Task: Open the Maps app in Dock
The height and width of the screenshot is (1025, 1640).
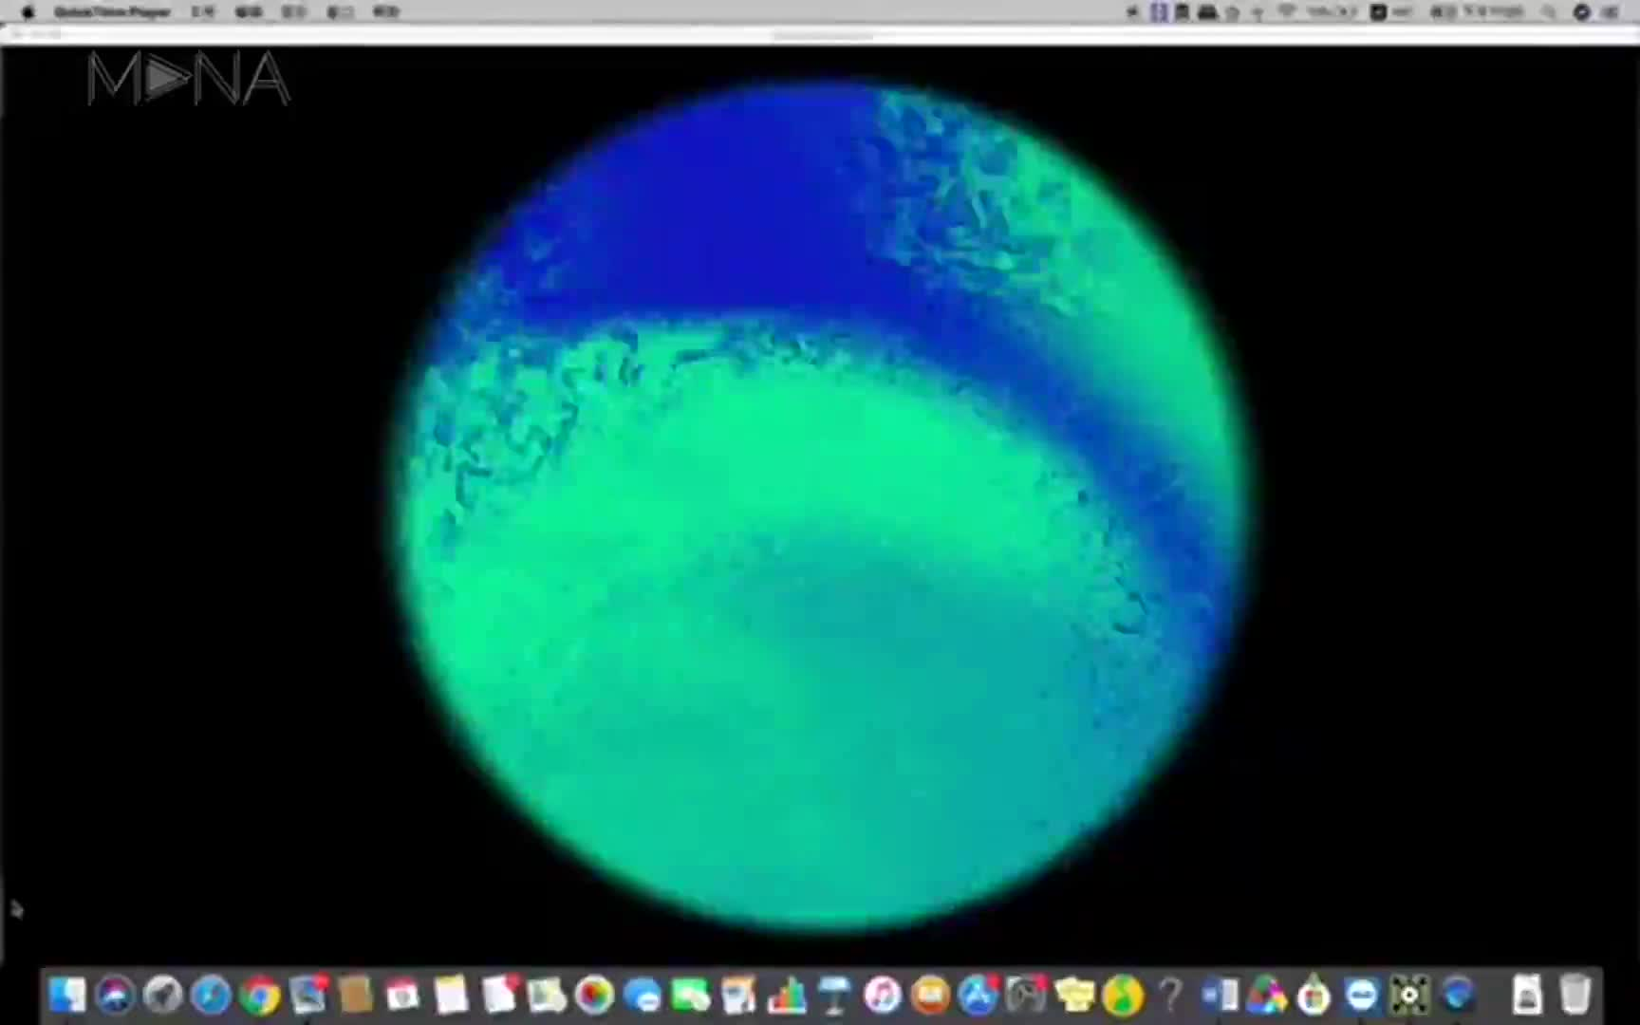Action: tap(547, 995)
